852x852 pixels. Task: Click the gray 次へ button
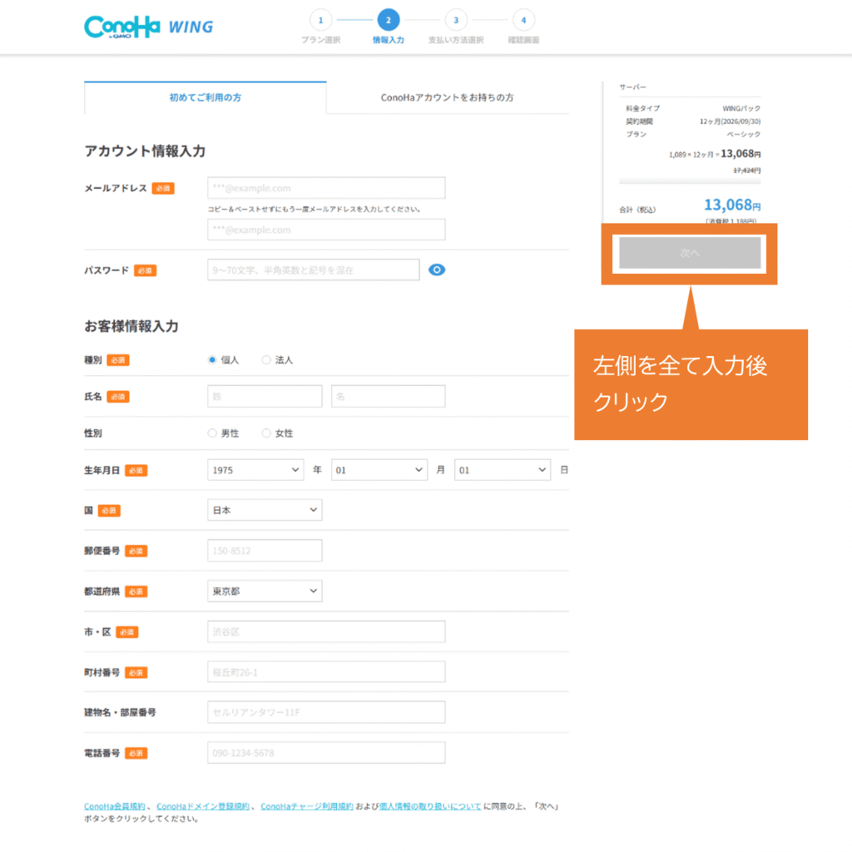(689, 253)
